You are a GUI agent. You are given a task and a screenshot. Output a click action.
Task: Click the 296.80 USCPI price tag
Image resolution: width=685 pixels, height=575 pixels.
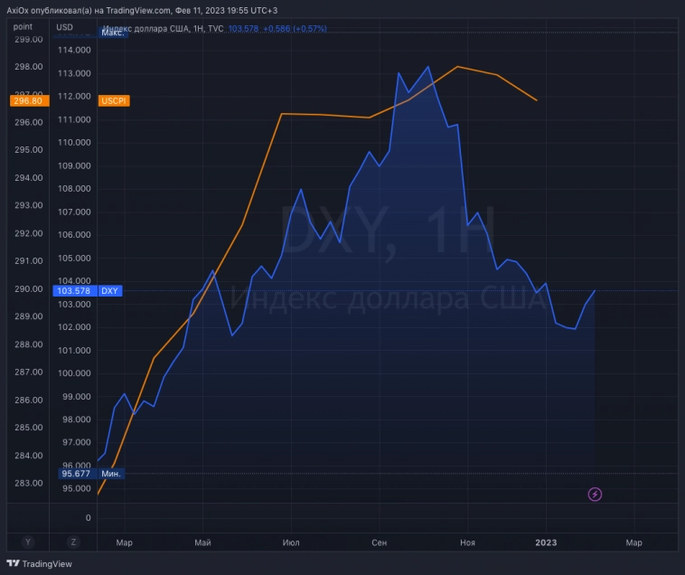[27, 101]
